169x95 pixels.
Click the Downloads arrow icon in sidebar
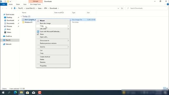pyautogui.click(x=5, y=20)
